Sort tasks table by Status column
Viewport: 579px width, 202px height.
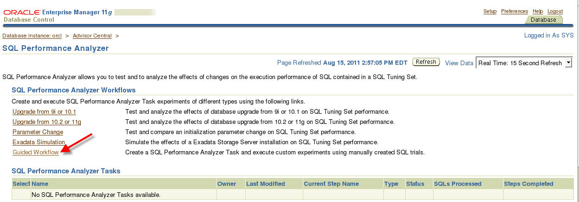coord(415,184)
